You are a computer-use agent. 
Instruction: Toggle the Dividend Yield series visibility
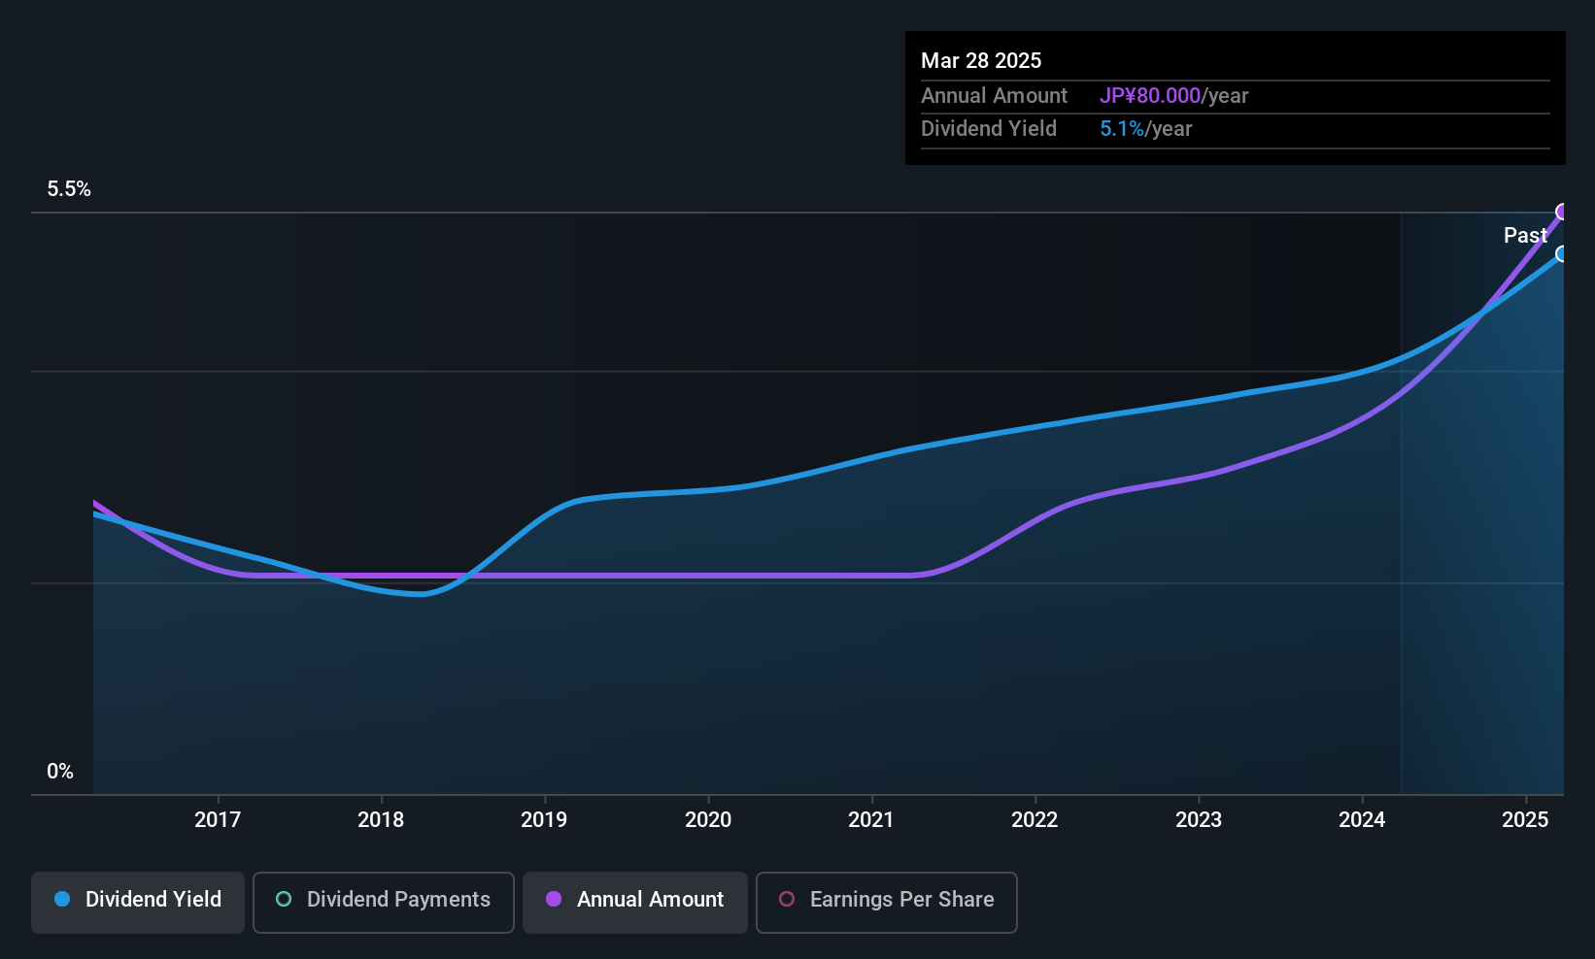click(138, 900)
